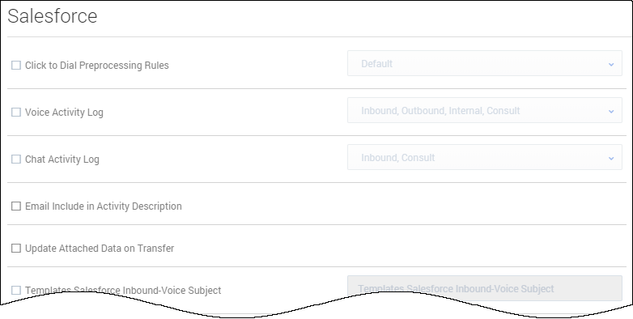
Task: Click the chevron arrow on the Default dropdown
Action: pyautogui.click(x=611, y=64)
